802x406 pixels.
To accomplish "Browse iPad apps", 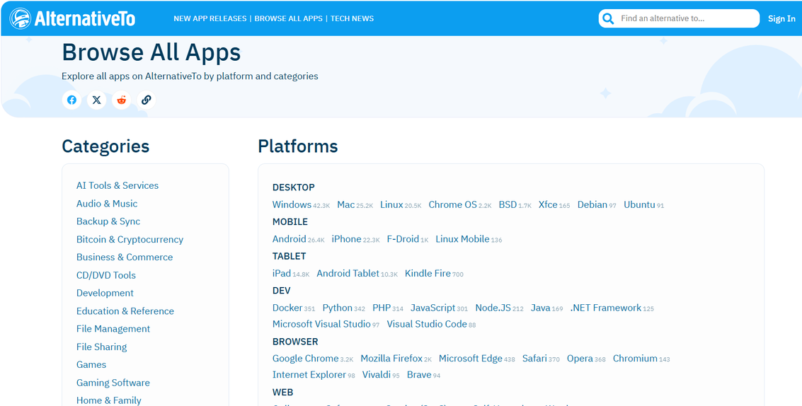I will [x=281, y=273].
